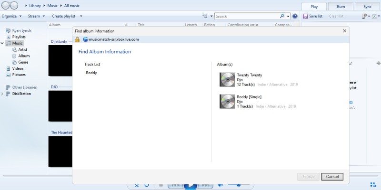The width and height of the screenshot is (381, 190).
Task: Click the Cancel button
Action: pyautogui.click(x=332, y=176)
